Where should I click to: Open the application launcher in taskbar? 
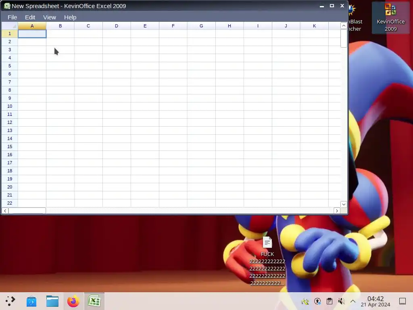pos(10,301)
